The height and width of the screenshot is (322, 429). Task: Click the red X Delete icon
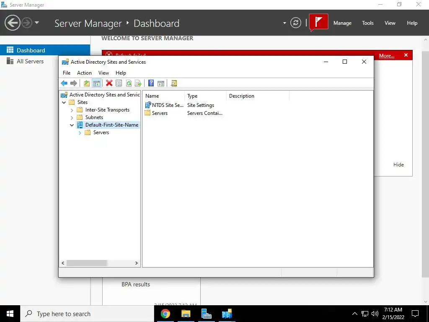click(109, 83)
